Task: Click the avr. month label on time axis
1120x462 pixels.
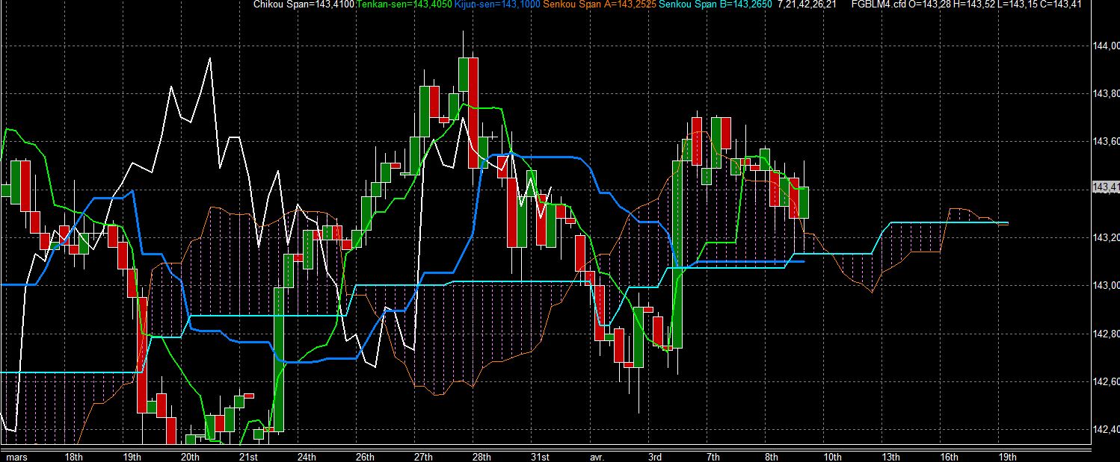Action: pos(597,457)
